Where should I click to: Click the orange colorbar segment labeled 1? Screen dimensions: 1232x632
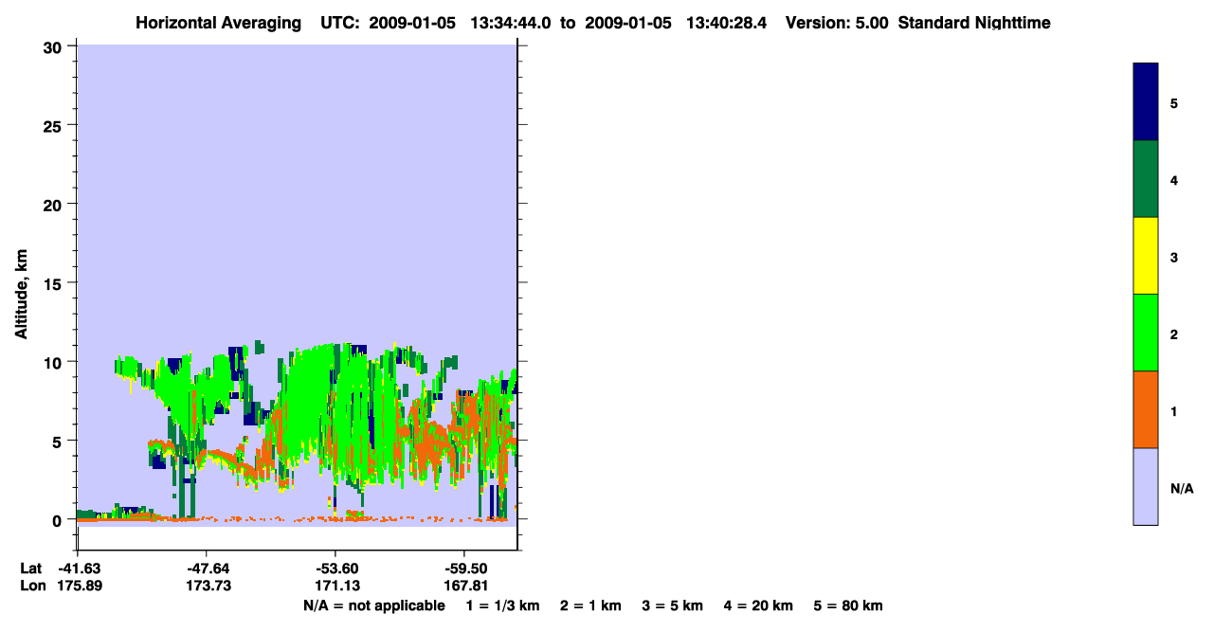coord(1146,409)
